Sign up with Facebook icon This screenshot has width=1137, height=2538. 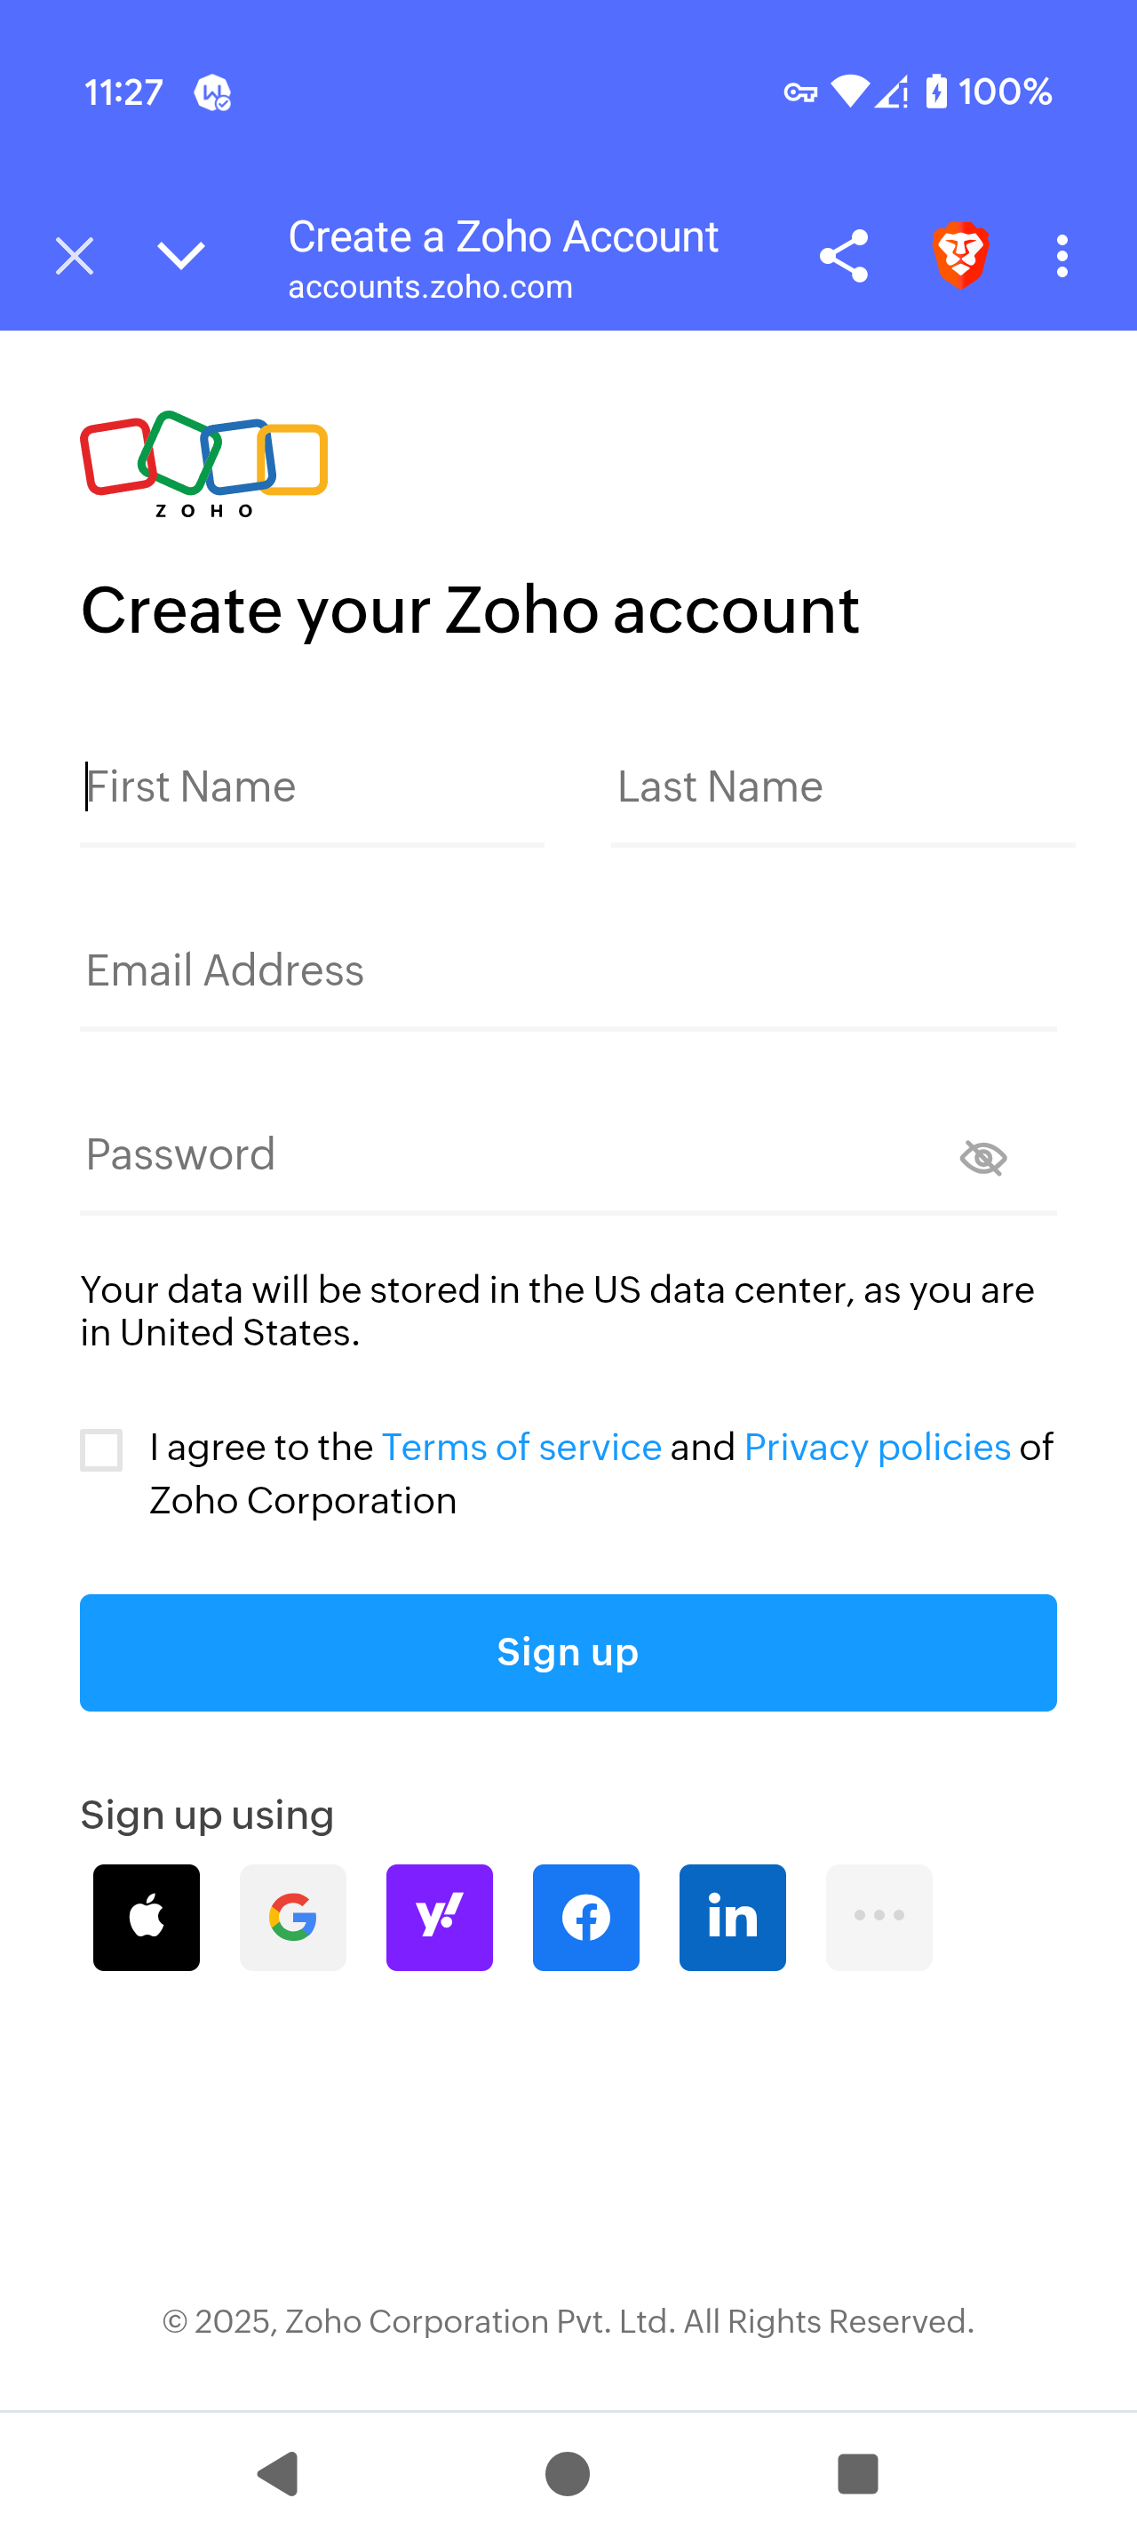pyautogui.click(x=585, y=1916)
